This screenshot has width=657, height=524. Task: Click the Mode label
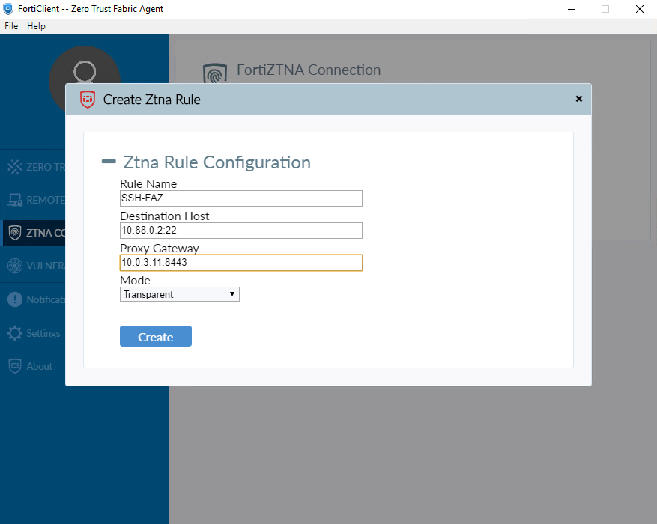click(135, 281)
